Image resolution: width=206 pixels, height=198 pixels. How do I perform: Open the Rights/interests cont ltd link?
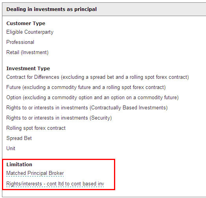55,183
